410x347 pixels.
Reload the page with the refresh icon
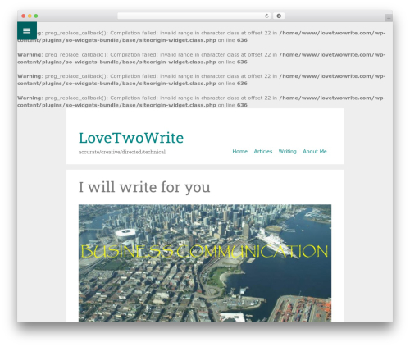pyautogui.click(x=266, y=16)
